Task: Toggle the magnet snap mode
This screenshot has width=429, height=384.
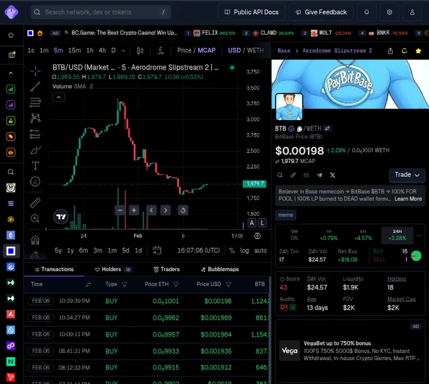Action: (35, 240)
